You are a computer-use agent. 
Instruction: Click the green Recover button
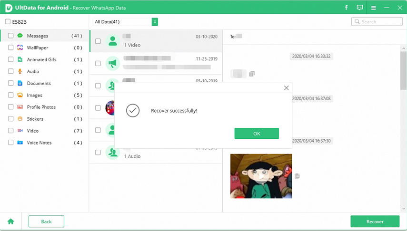375,221
